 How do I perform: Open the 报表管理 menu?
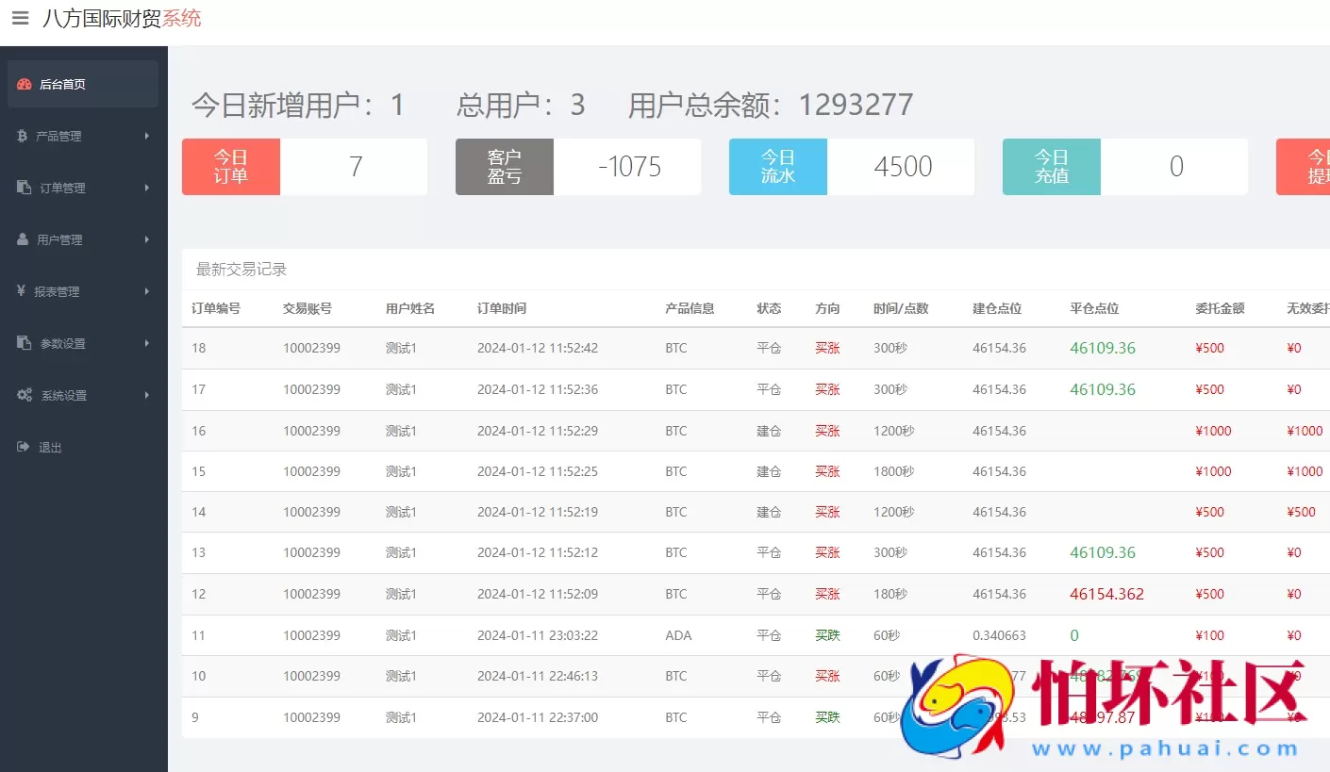(66, 291)
